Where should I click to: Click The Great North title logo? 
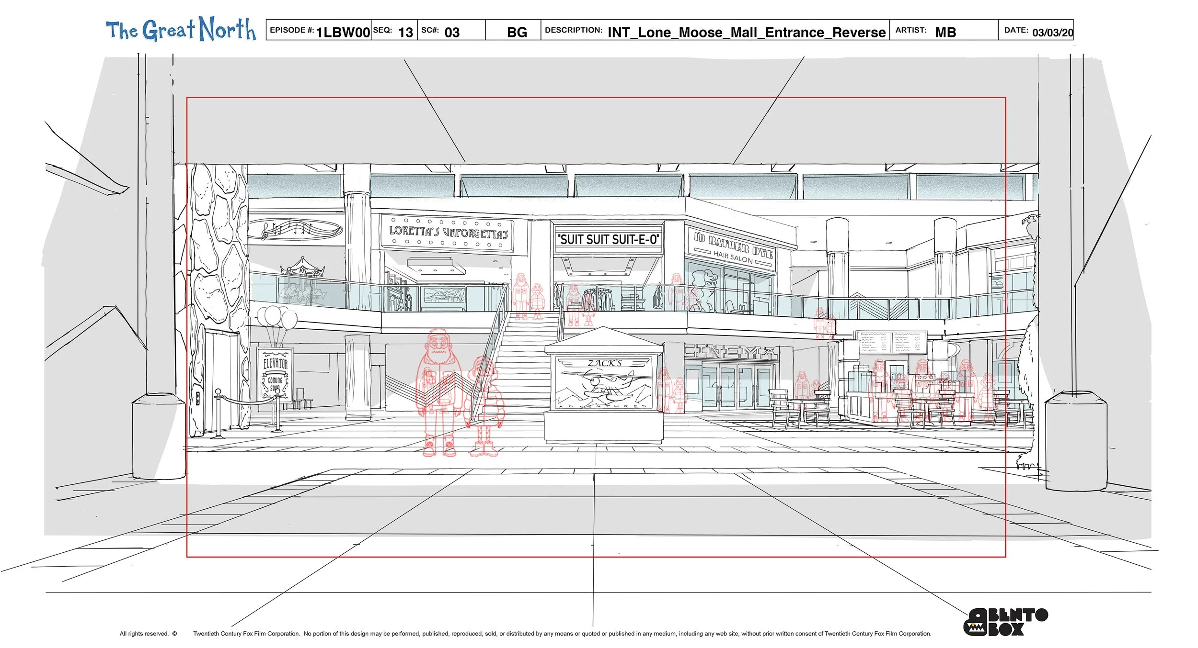coord(181,30)
